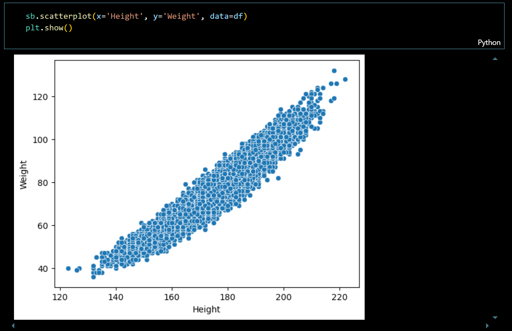Viewport: 512px width, 331px height.
Task: Click the right navigation arrow at bottom corner
Action: click(x=488, y=326)
